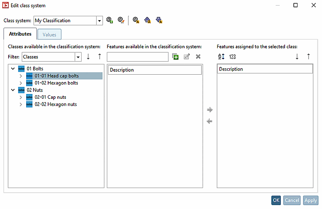Click the edit class system icon

click(121, 20)
